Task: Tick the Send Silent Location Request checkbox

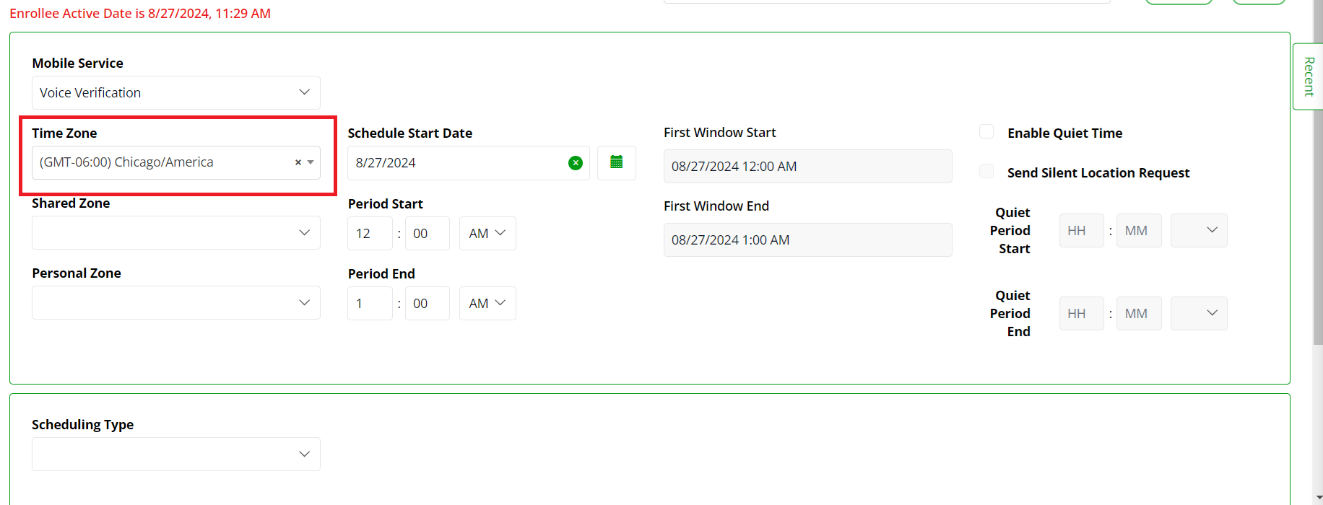Action: [x=986, y=171]
